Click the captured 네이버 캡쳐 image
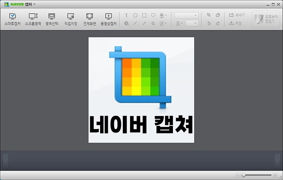283x180 pixels. 141,90
